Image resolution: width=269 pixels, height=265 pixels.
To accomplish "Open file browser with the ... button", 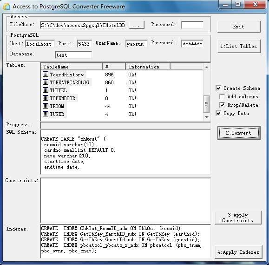I will pyautogui.click(x=137, y=25).
